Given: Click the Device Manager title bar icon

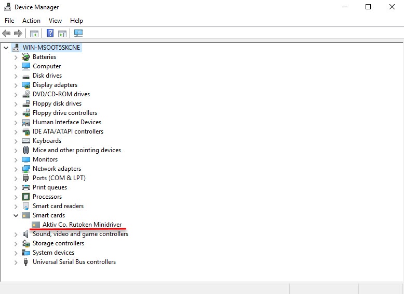Looking at the screenshot, I should coord(7,7).
